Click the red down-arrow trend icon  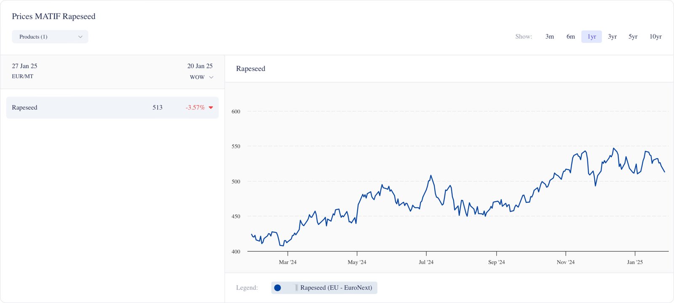[211, 108]
